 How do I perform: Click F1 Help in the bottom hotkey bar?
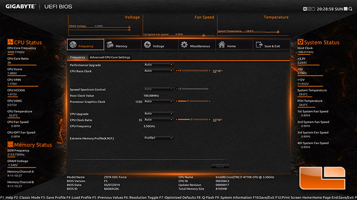click(x=7, y=197)
